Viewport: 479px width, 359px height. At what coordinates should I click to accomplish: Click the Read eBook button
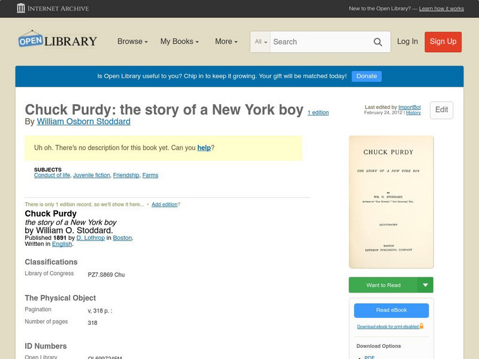pos(391,310)
